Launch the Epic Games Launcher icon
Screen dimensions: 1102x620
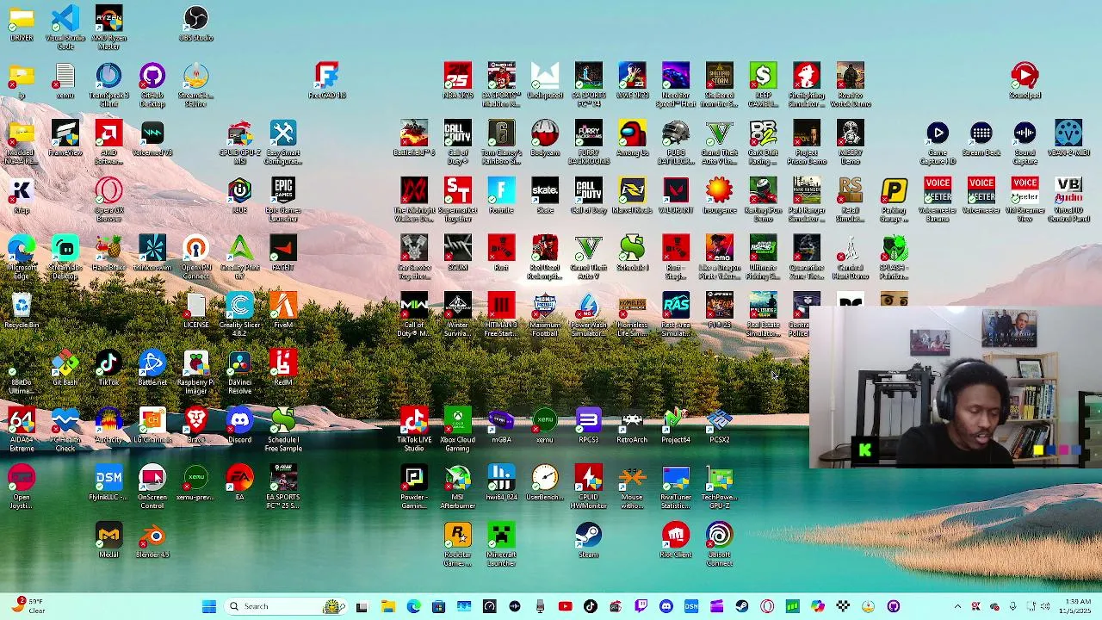(x=283, y=197)
